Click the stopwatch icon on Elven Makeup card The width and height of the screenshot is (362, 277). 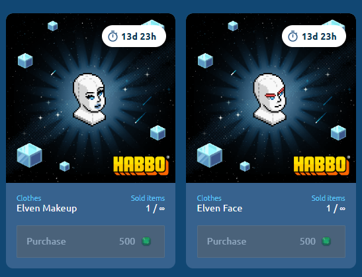pos(113,36)
